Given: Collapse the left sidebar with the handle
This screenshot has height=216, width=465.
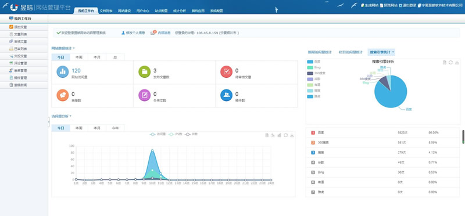Looking at the screenshot, I should (x=49, y=122).
